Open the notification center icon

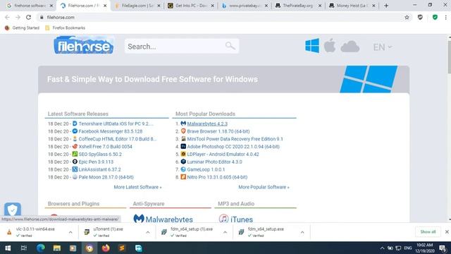443,248
